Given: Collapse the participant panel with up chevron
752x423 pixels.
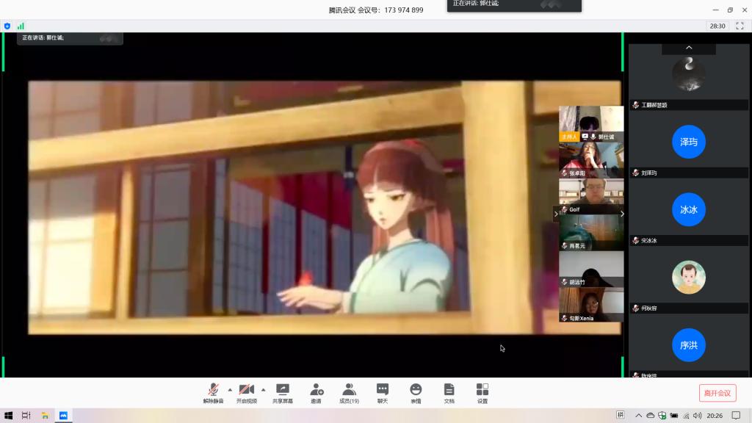Looking at the screenshot, I should tap(689, 48).
